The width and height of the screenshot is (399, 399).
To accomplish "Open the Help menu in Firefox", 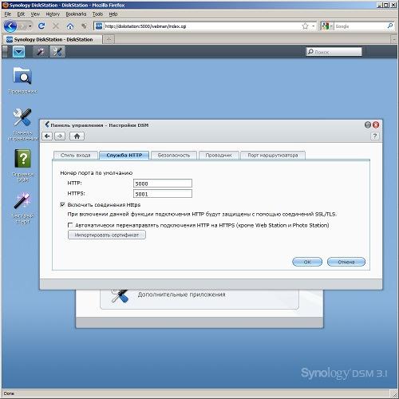I will (113, 14).
